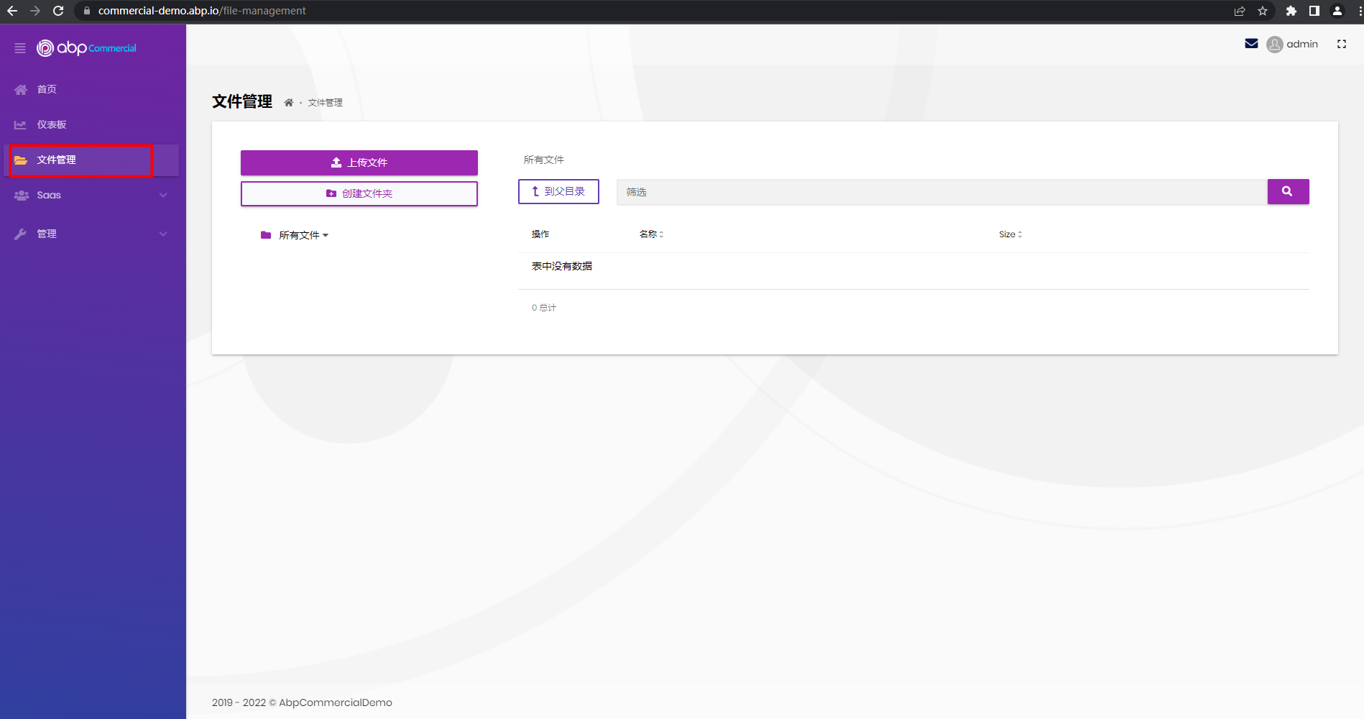
Task: Click the wrench administration icon
Action: (x=21, y=234)
